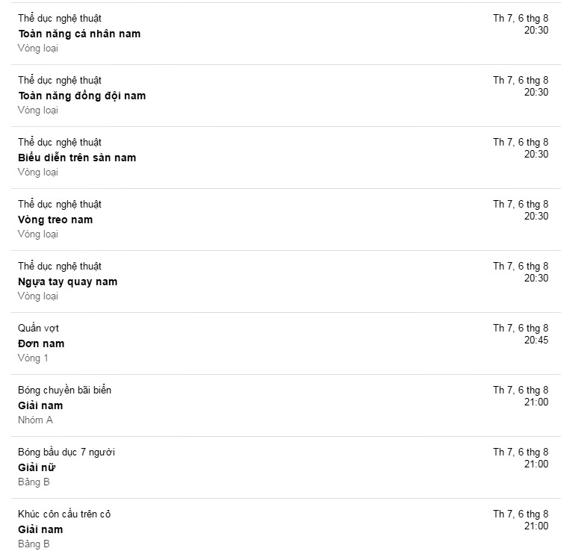
Task: Click the "Quần vợt" sport label
Action: pos(38,328)
